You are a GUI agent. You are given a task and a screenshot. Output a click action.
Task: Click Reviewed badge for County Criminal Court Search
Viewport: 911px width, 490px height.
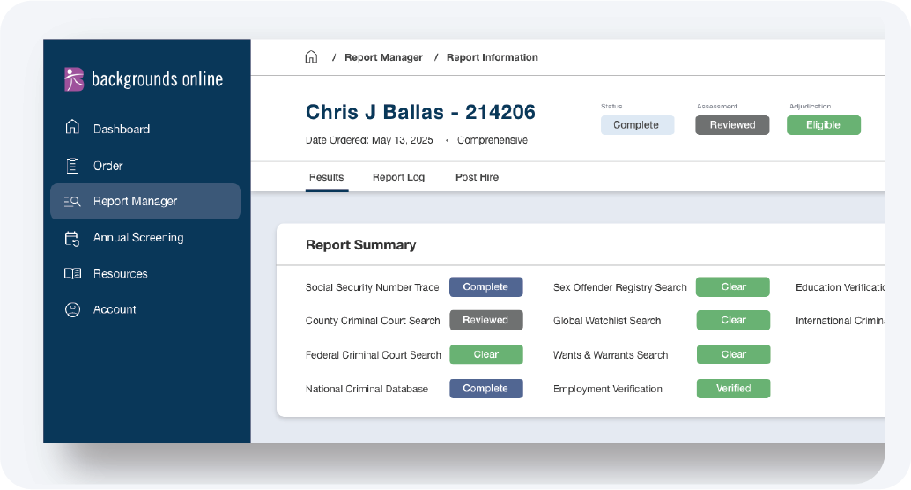[485, 320]
